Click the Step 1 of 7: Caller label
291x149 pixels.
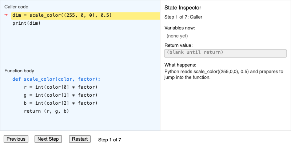click(x=183, y=17)
